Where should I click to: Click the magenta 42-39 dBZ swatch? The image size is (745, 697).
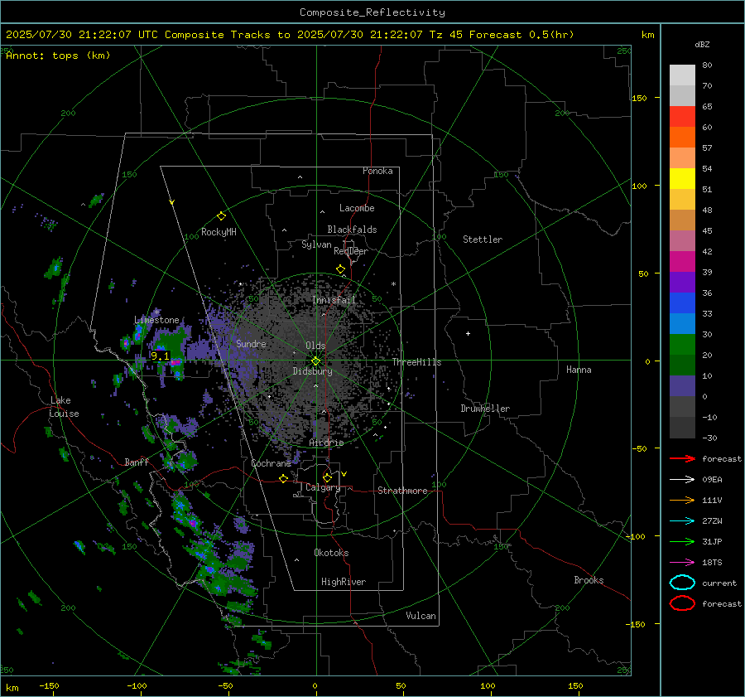coord(682,262)
